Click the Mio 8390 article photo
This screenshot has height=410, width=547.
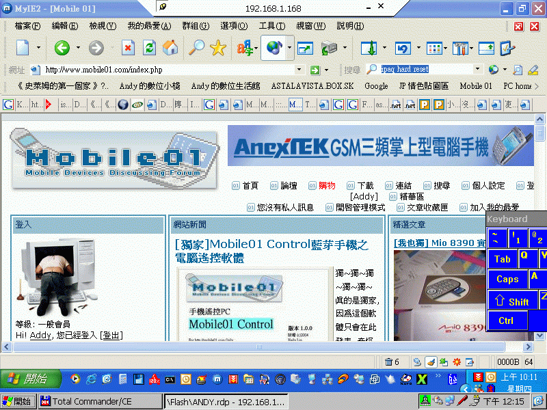coord(440,295)
